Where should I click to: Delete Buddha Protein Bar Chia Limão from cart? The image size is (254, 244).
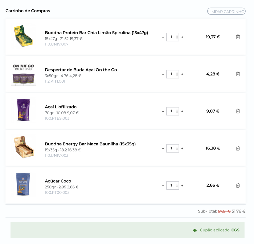238,37
